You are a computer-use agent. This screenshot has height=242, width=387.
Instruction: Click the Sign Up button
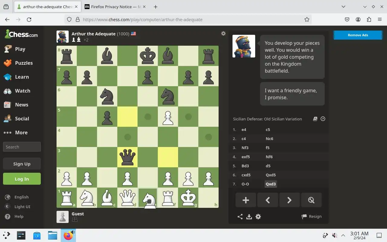22,164
